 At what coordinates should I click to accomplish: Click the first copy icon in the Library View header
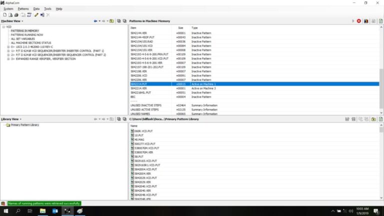(119, 119)
